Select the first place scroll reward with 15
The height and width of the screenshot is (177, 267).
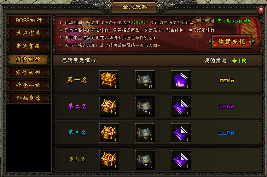145,80
